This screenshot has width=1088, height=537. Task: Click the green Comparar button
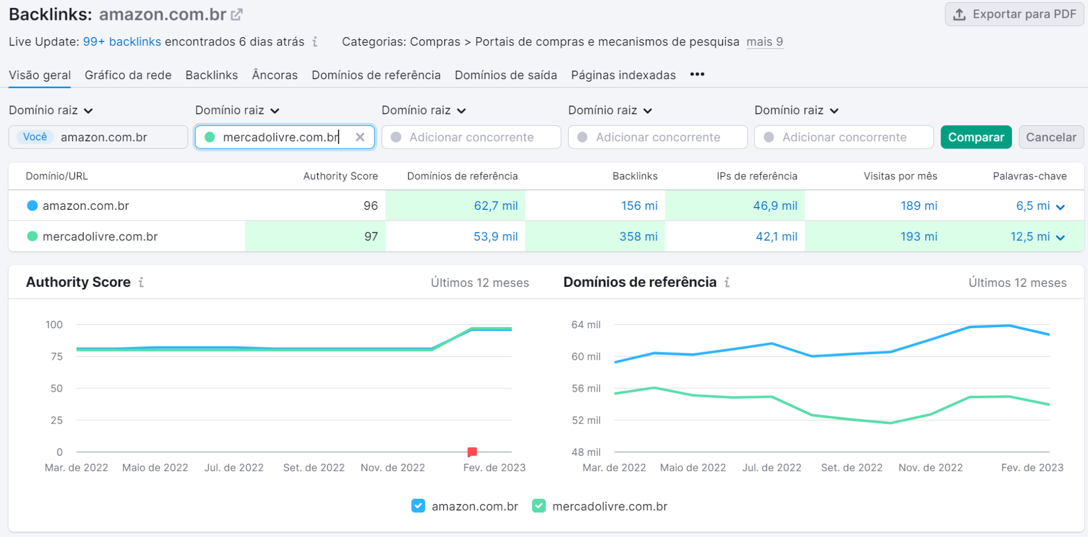click(x=976, y=137)
